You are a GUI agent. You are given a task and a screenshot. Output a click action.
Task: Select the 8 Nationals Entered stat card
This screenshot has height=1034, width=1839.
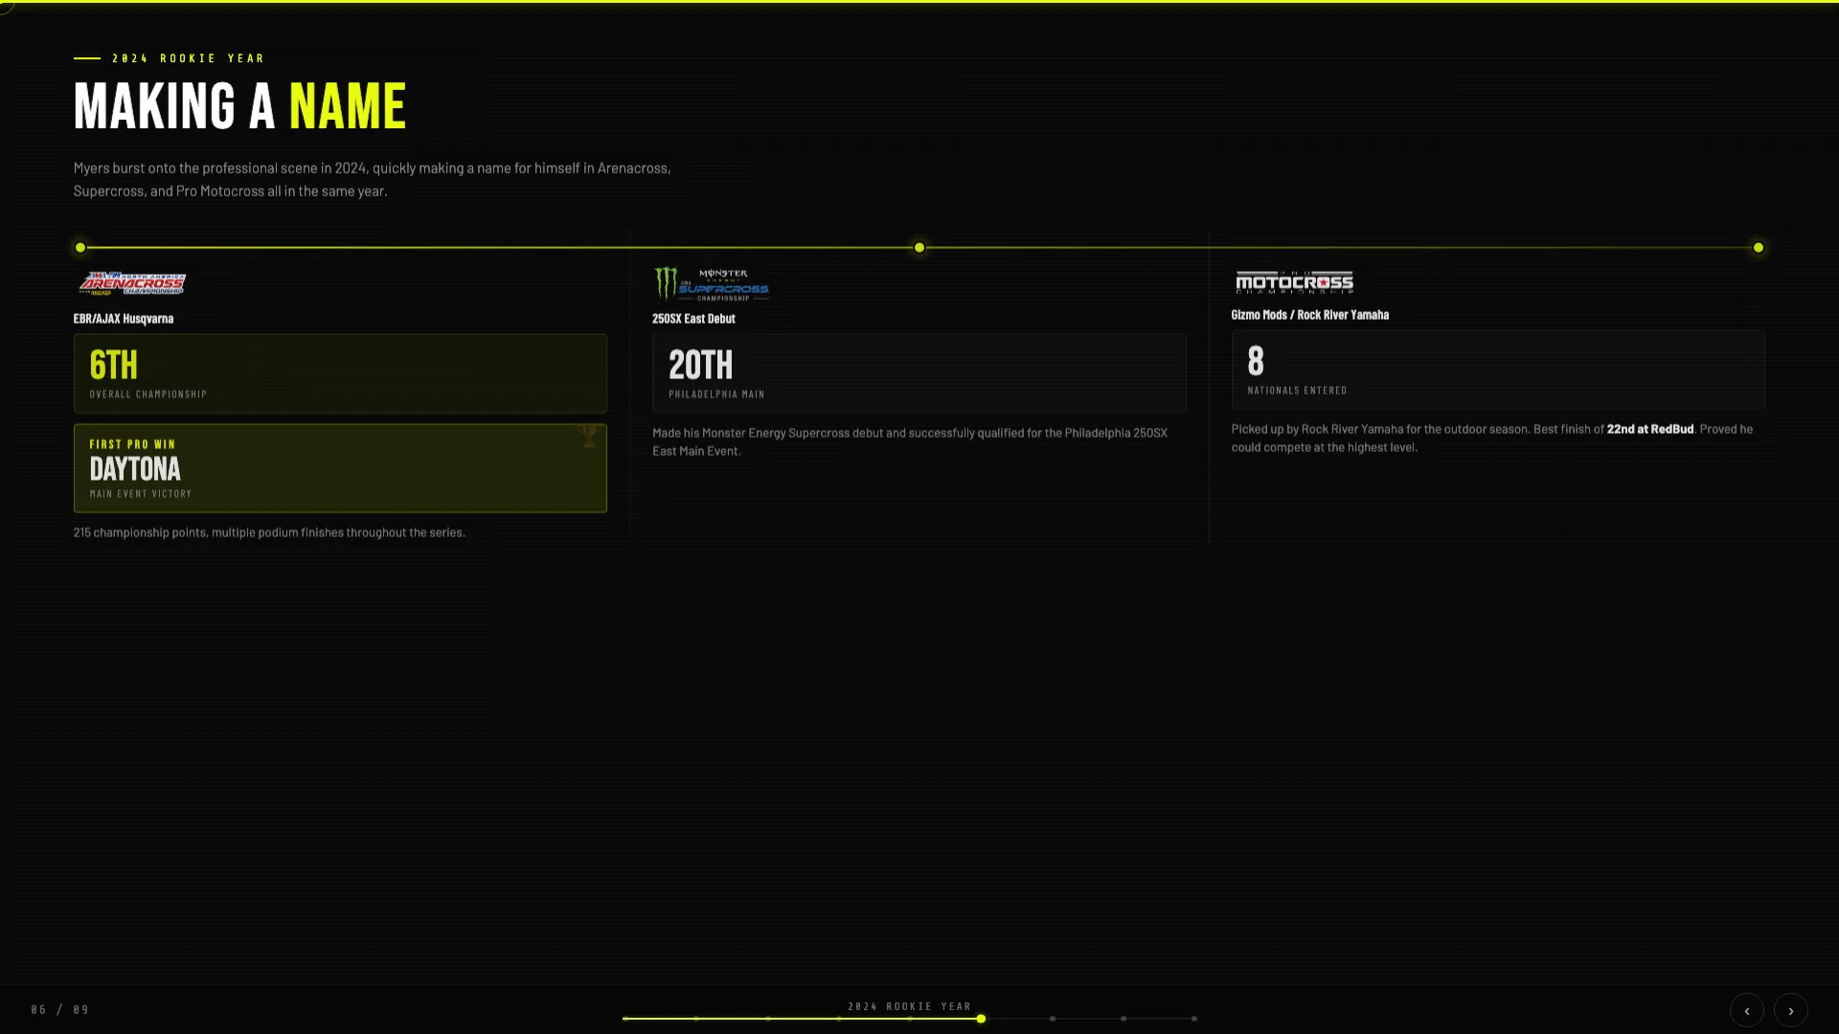pos(1497,370)
